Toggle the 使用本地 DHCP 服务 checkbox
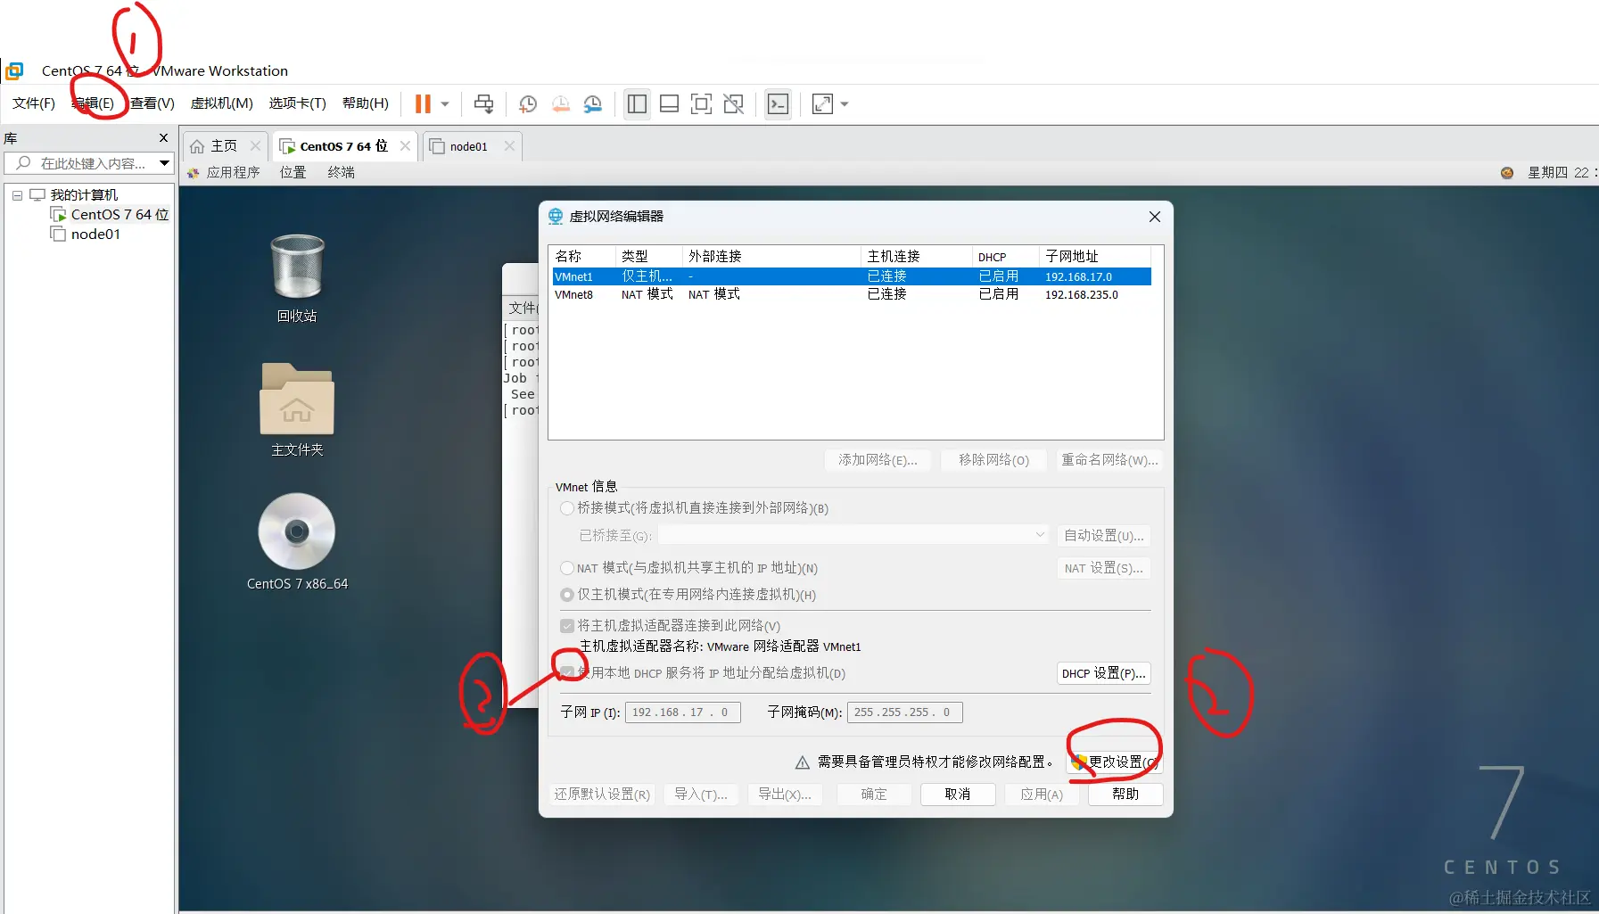1599x914 pixels. (567, 673)
